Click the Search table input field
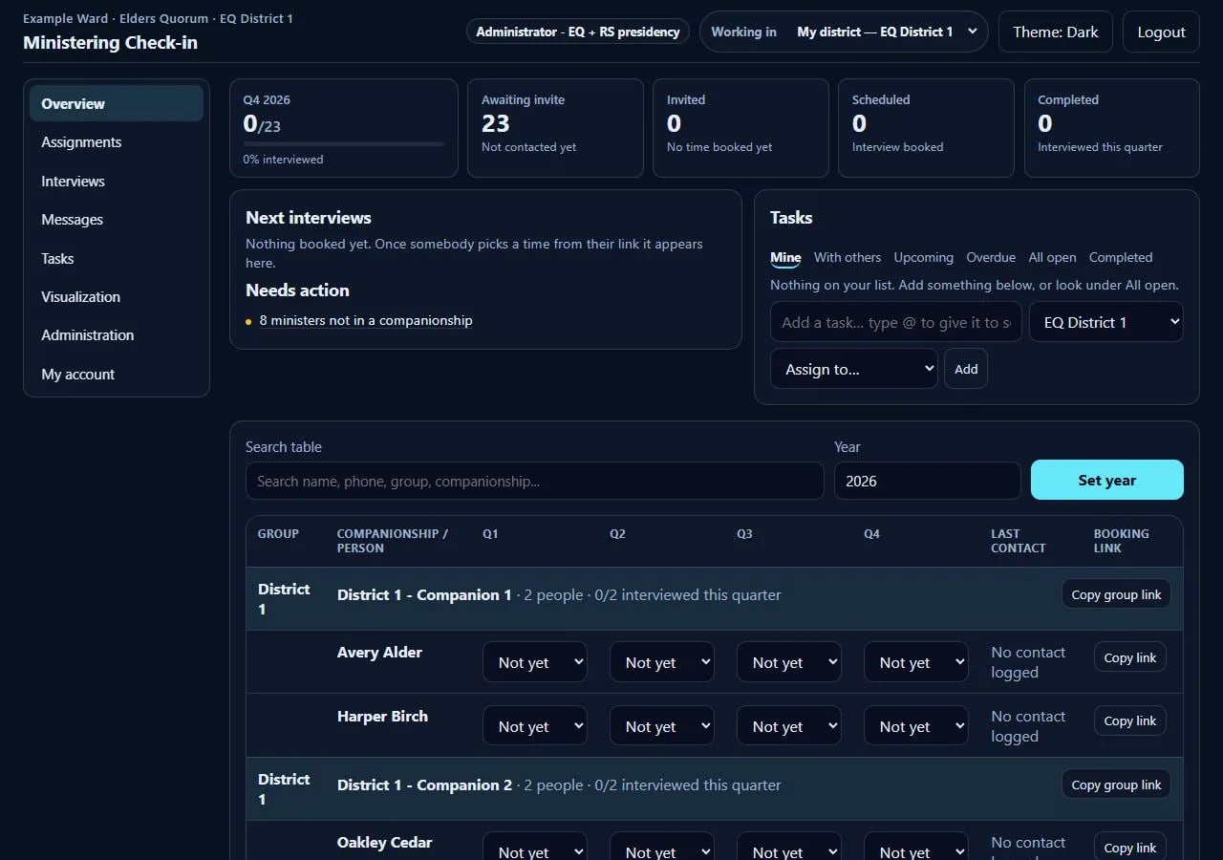1223x860 pixels. [534, 481]
